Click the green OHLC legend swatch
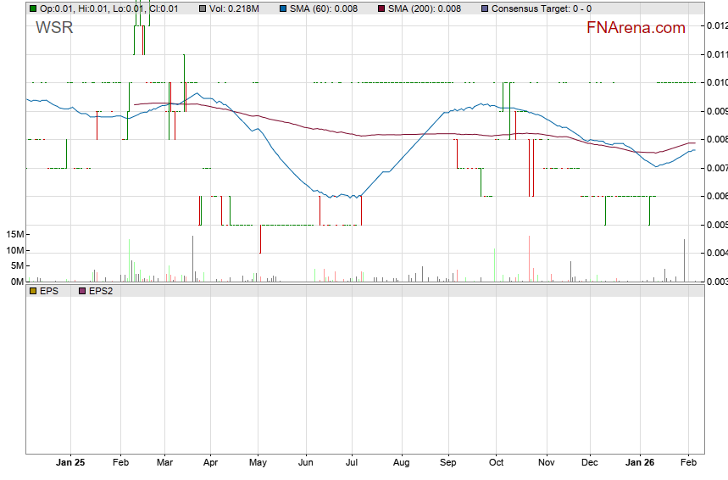 click(x=32, y=8)
